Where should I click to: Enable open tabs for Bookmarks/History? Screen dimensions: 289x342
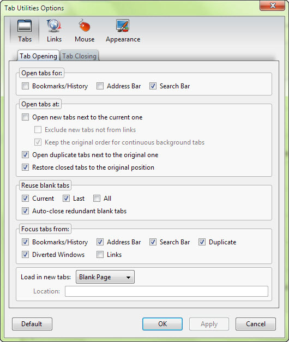25,86
